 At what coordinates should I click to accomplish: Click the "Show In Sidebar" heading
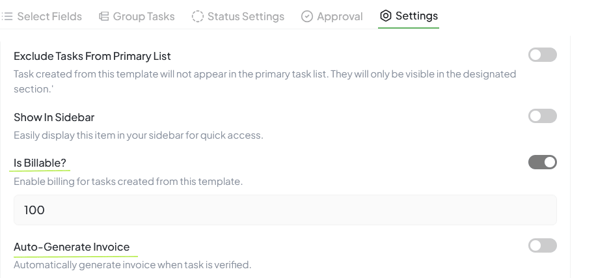point(54,117)
